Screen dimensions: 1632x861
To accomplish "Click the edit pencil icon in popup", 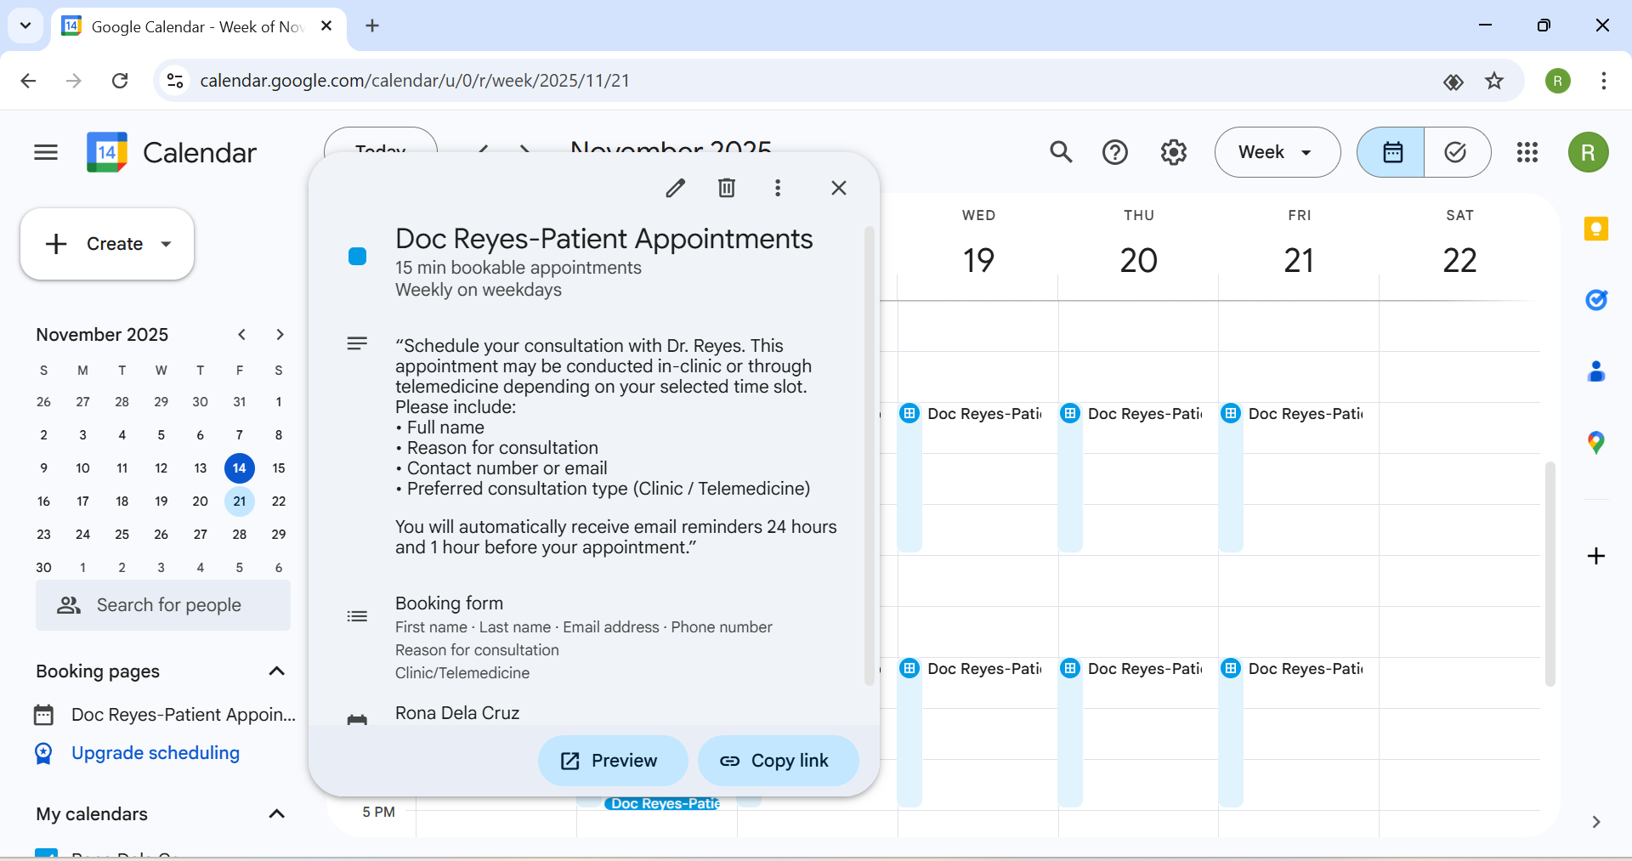I will click(676, 188).
